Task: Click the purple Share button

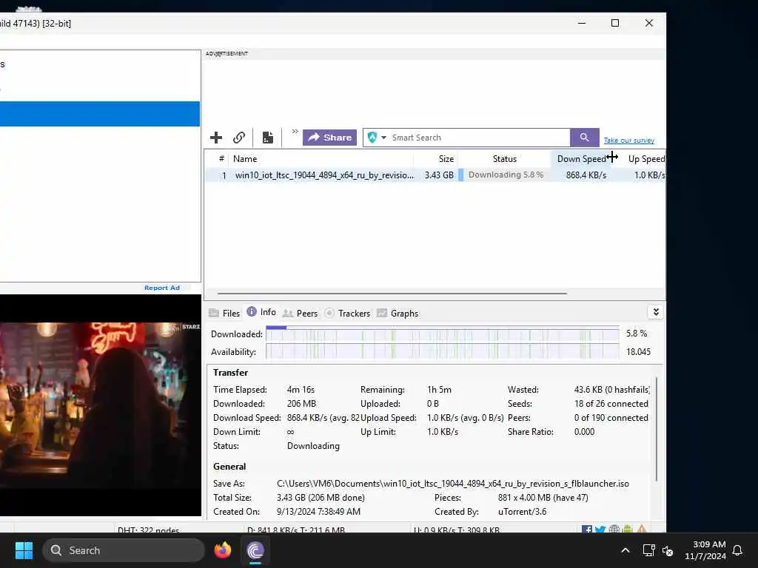Action: click(329, 138)
